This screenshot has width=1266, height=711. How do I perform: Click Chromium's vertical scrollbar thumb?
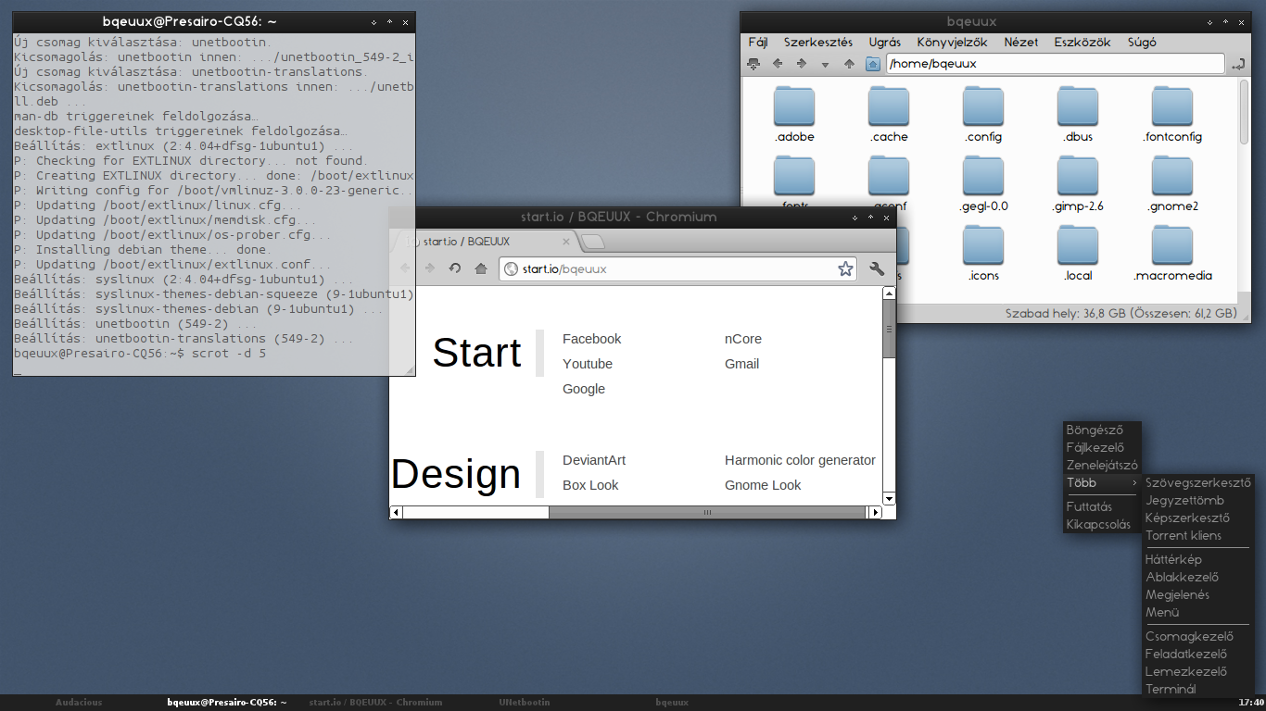[x=889, y=329]
